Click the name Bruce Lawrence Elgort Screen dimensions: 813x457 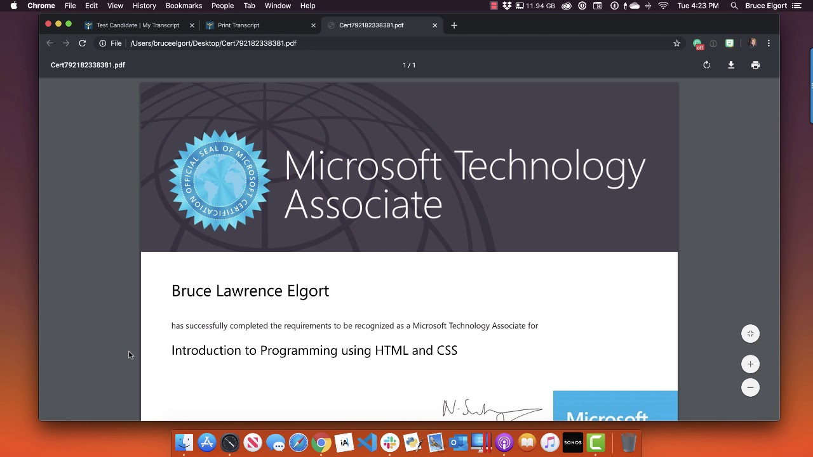250,291
